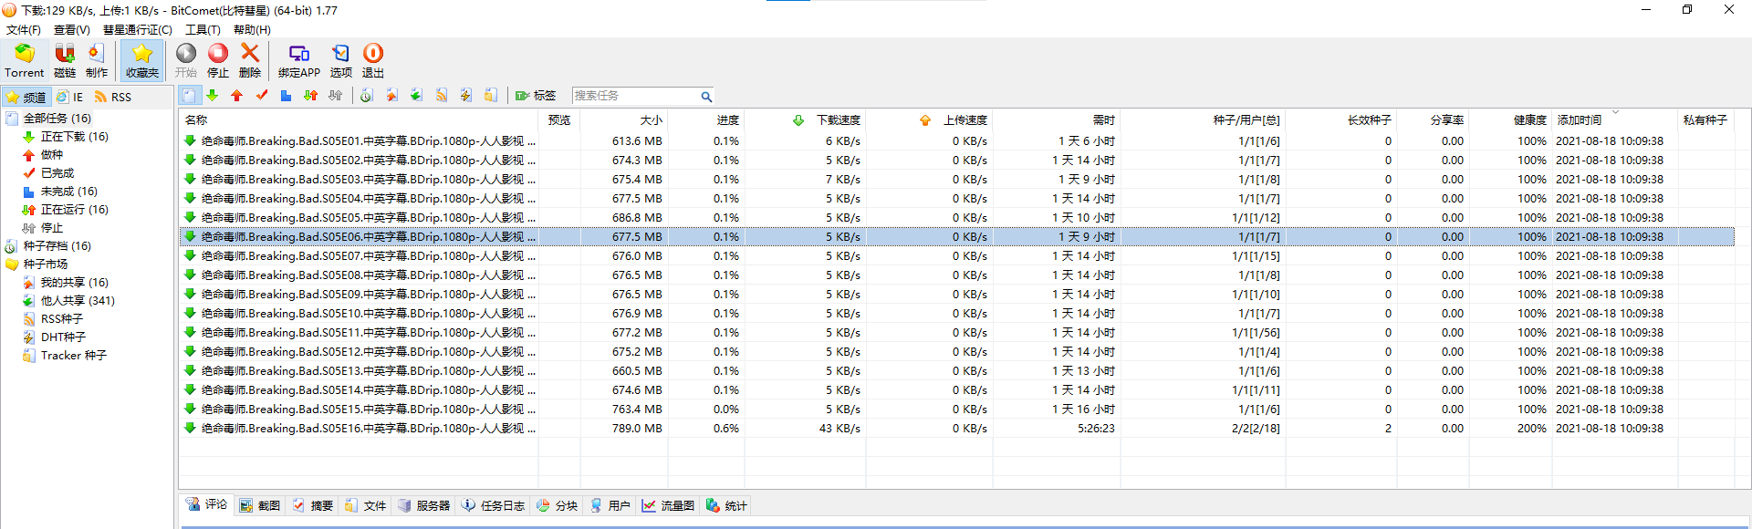The width and height of the screenshot is (1752, 529).
Task: Show my shares via the filter bar icon
Action: [391, 96]
